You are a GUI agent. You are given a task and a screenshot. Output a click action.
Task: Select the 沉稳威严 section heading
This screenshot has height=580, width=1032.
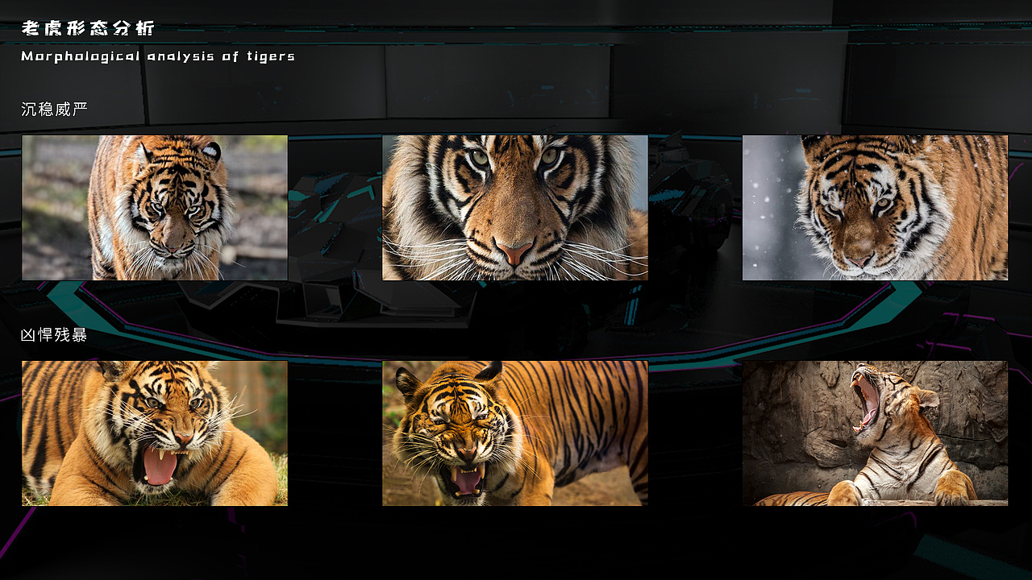[x=54, y=109]
